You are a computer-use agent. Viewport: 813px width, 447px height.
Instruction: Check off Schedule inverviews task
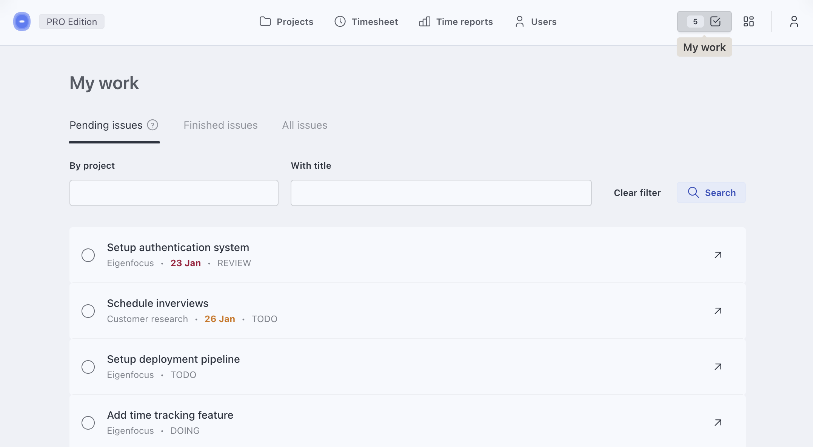coord(88,311)
